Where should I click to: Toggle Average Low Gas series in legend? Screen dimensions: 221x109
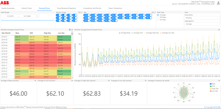(167, 33)
